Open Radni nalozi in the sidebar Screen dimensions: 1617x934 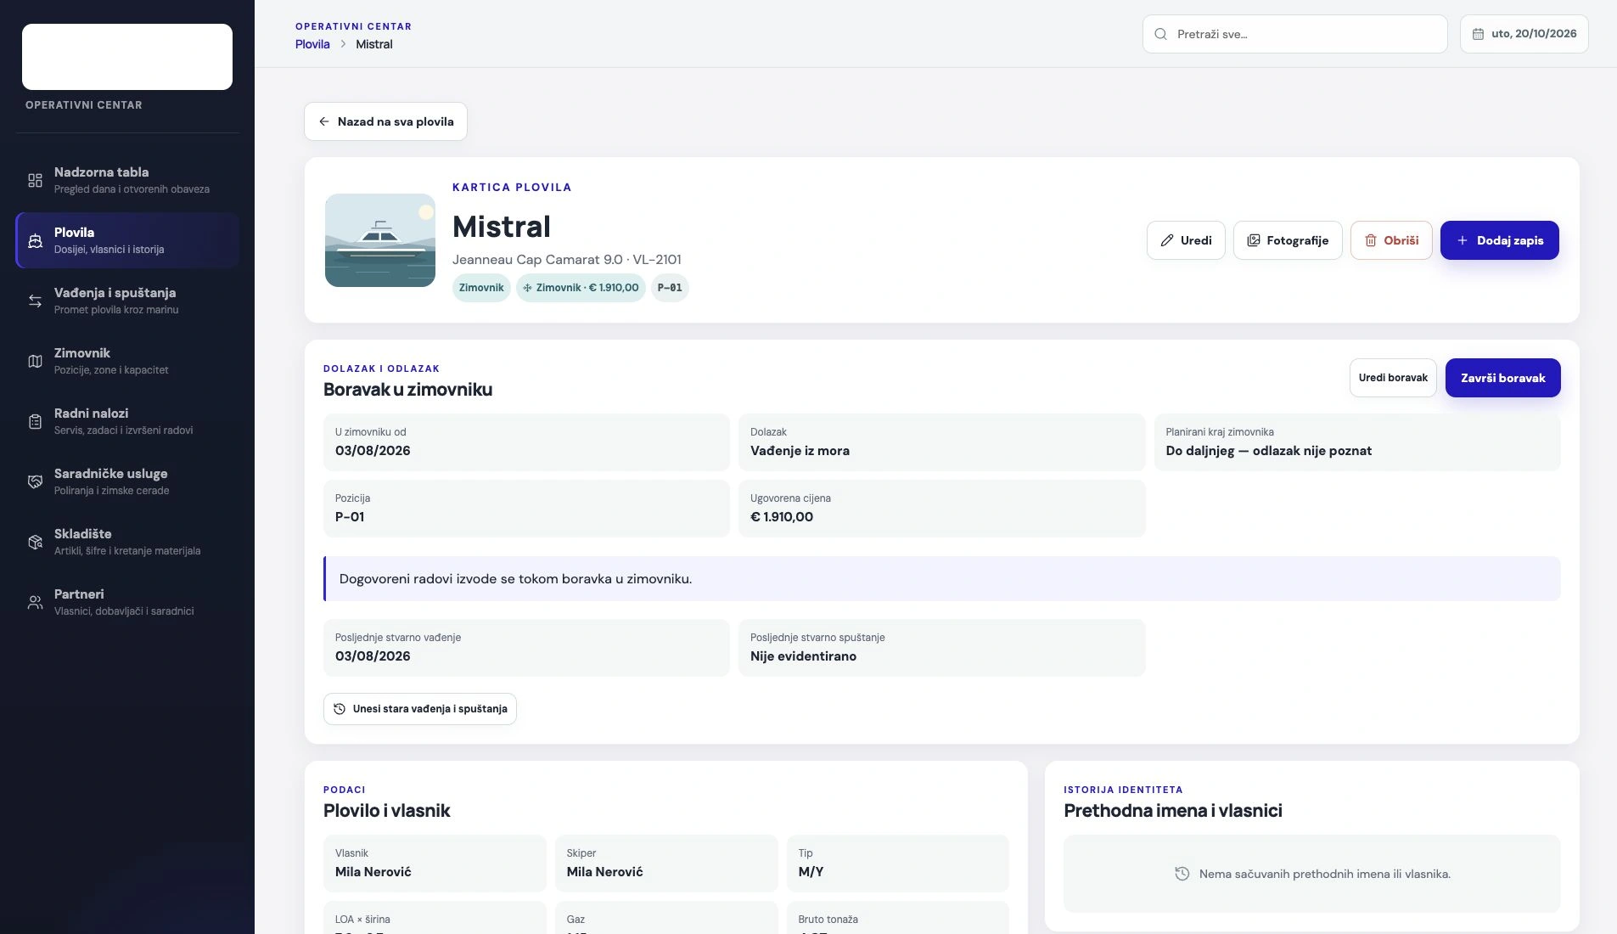[x=127, y=421]
